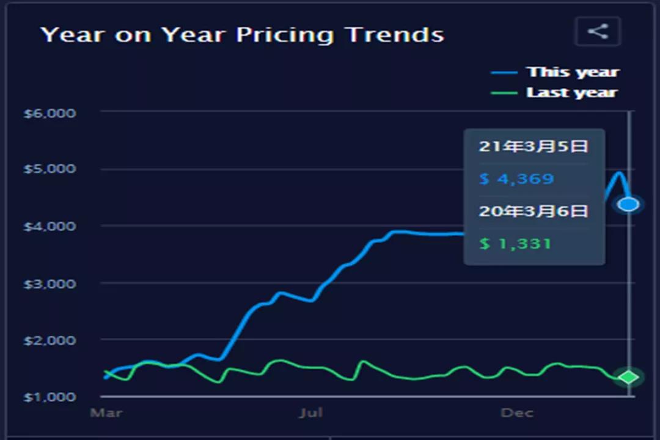Image resolution: width=660 pixels, height=440 pixels.
Task: Click the green line swatch in legend
Action: coord(505,94)
